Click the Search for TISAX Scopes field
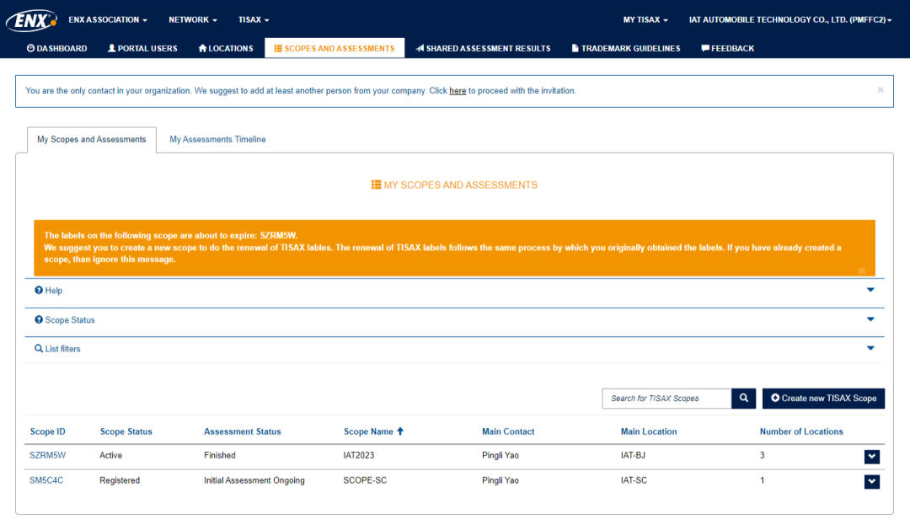 pyautogui.click(x=666, y=399)
